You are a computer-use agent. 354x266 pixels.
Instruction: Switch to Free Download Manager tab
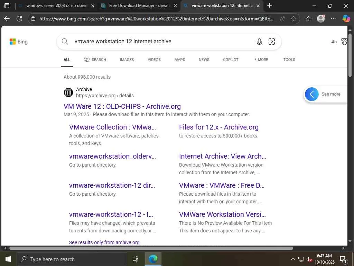[x=139, y=6]
